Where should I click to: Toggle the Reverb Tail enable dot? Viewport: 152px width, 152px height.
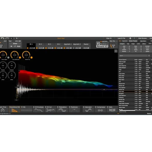(31, 58)
